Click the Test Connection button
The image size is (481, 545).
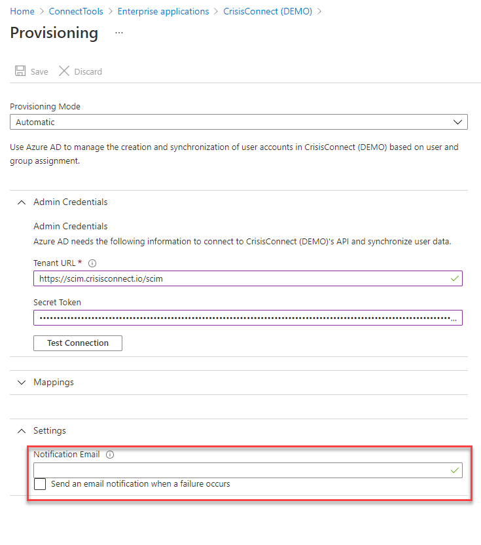coord(78,343)
